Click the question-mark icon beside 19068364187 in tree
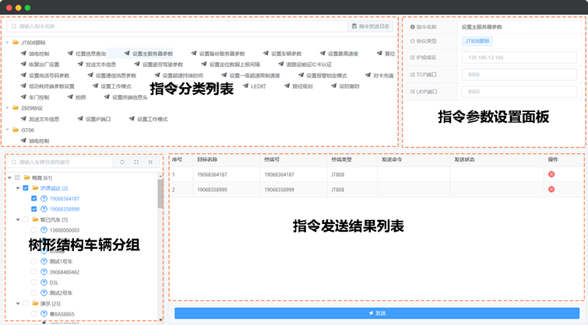Screen dimensions: 588x325 [x=44, y=198]
